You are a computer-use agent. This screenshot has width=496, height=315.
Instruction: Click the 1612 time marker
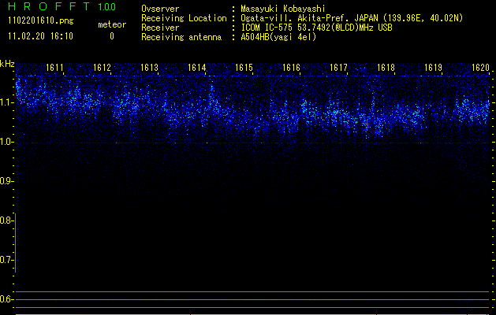pos(102,68)
